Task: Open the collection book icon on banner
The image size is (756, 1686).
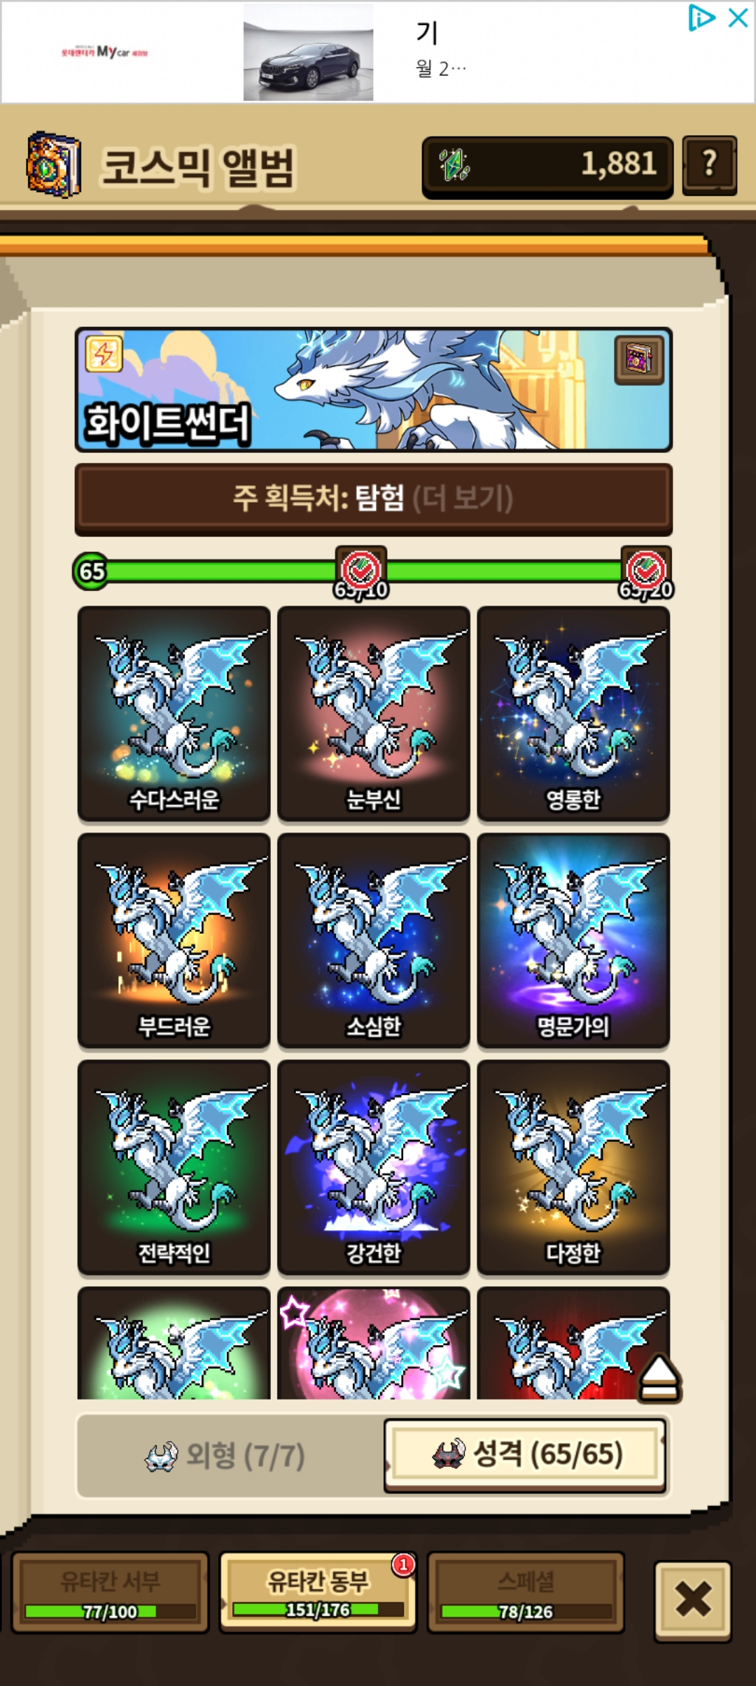Action: [x=639, y=359]
